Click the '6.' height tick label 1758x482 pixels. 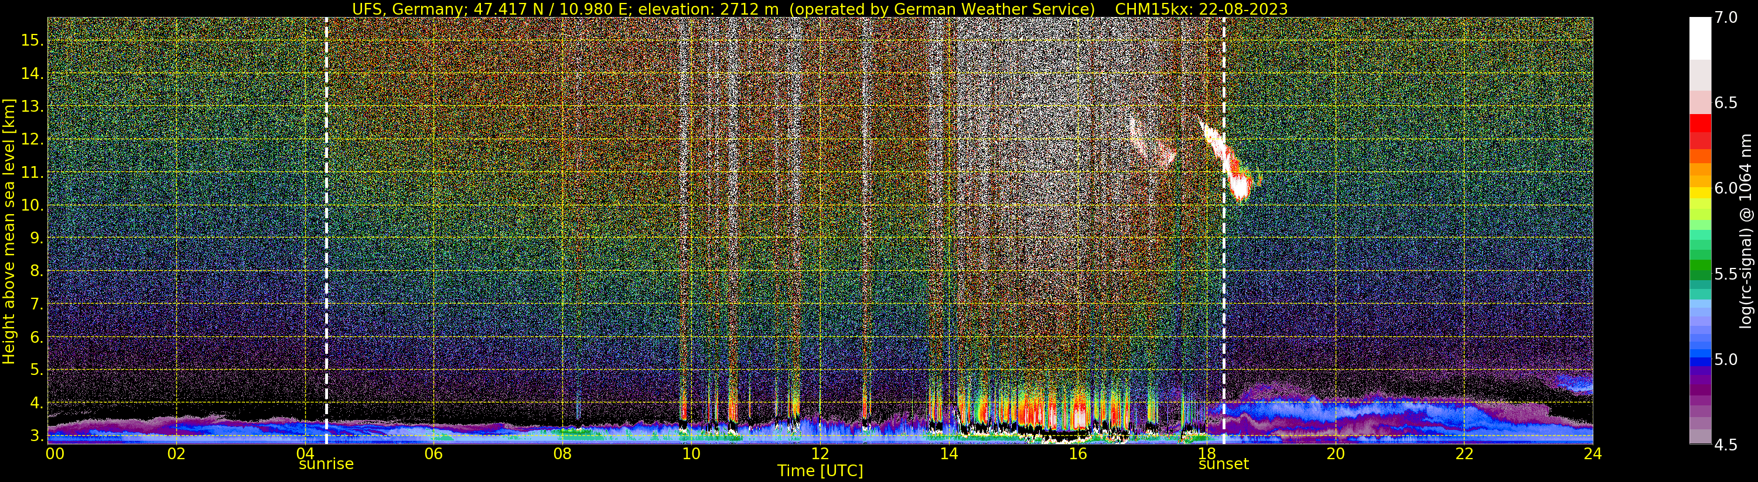click(36, 337)
